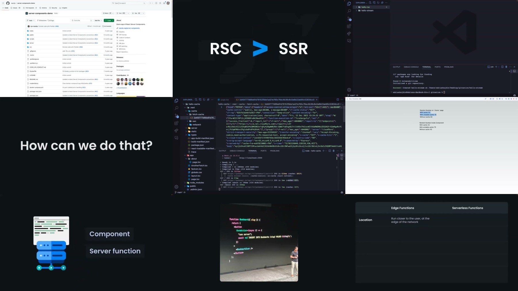Expand the node_modules folder
This screenshot has width=518, height=291.
point(197,183)
